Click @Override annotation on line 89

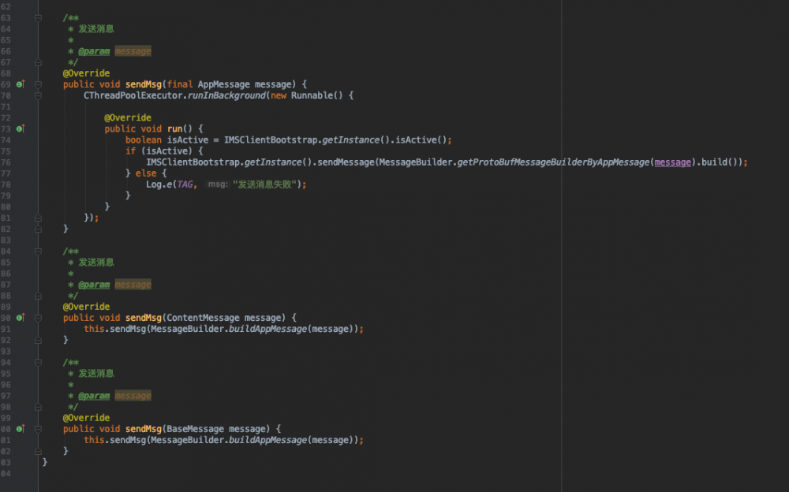coord(86,307)
